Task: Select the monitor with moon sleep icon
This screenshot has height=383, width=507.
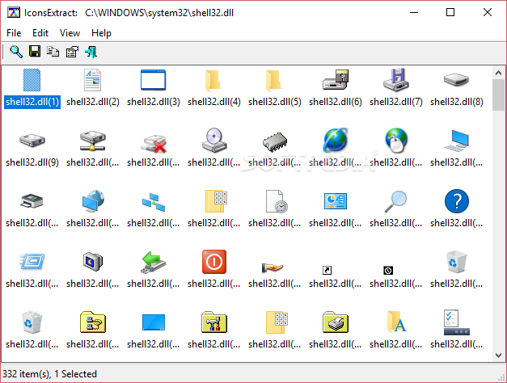Action: [x=93, y=262]
